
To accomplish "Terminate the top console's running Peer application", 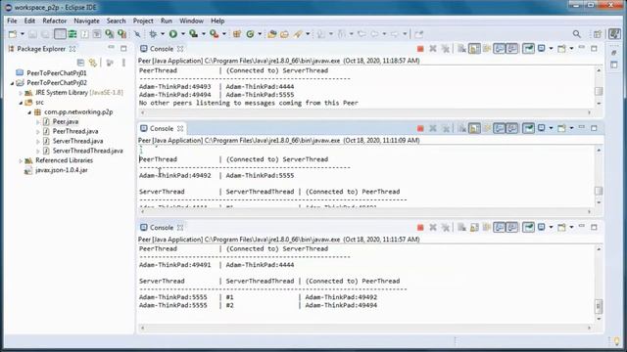I will click(420, 49).
